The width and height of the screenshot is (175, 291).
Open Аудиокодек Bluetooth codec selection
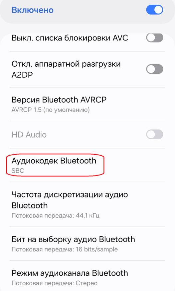87,165
